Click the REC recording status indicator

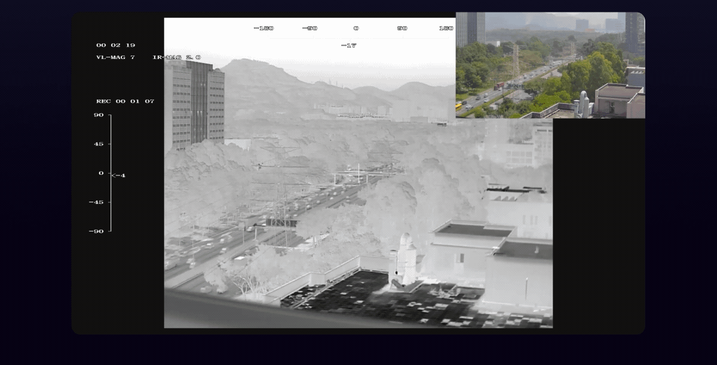[103, 101]
